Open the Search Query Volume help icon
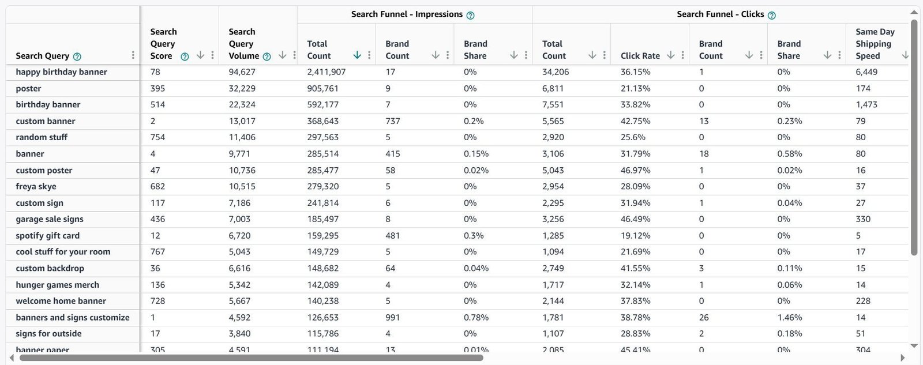This screenshot has width=923, height=365. (267, 57)
